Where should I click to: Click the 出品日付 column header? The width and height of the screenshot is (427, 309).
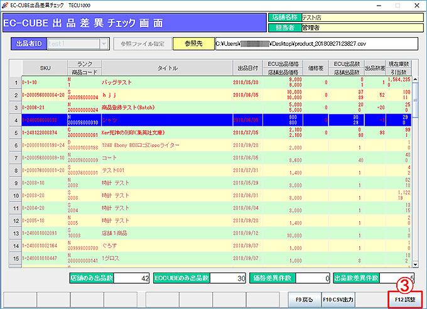(248, 68)
